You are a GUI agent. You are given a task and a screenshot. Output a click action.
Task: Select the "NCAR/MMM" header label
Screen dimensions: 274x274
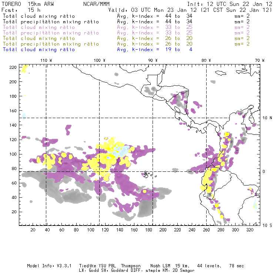click(97, 4)
